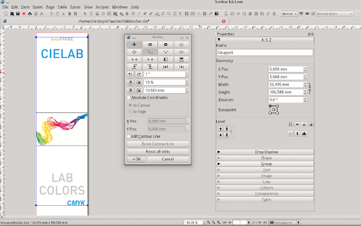Viewport: 361px width, 226px height.
Task: Select the mirror path vertically button in Nodes dialog
Action: pos(181,60)
